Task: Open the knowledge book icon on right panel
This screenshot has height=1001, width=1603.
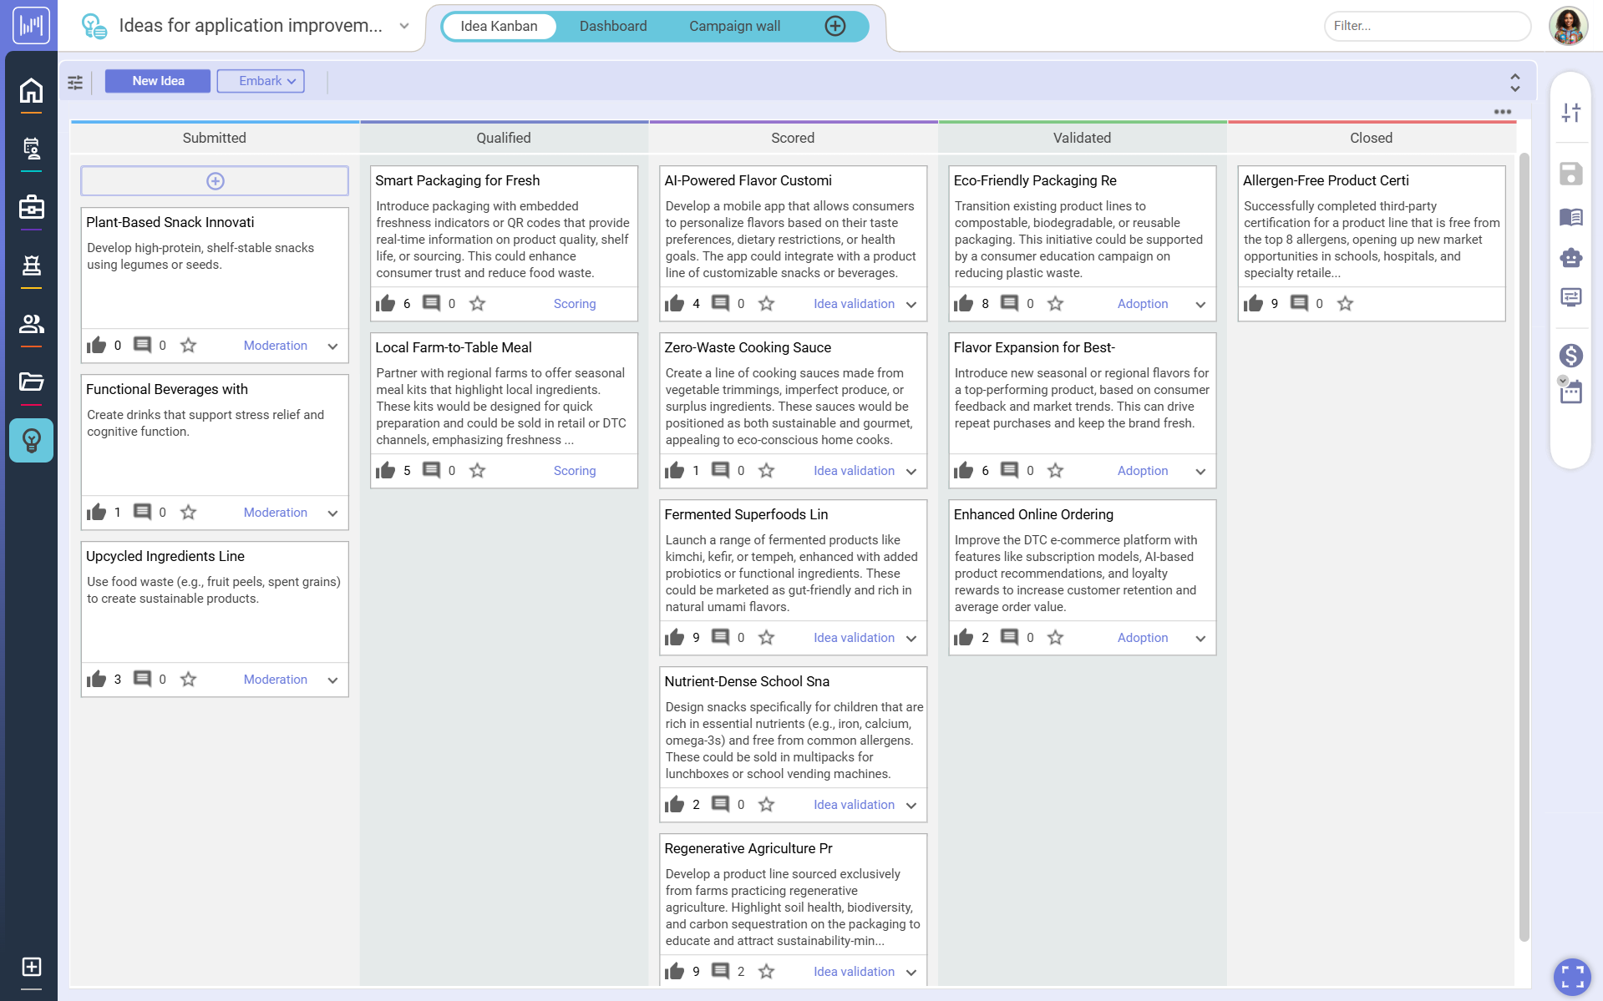Action: (1571, 217)
